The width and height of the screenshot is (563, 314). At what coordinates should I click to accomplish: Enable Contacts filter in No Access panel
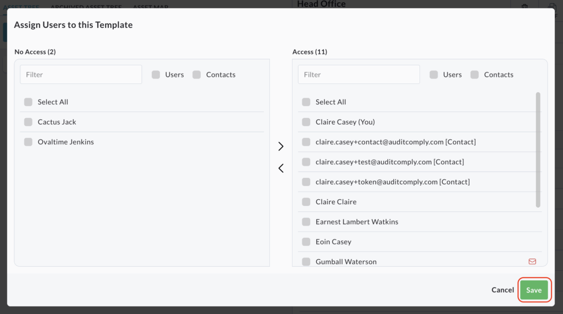[x=197, y=75]
